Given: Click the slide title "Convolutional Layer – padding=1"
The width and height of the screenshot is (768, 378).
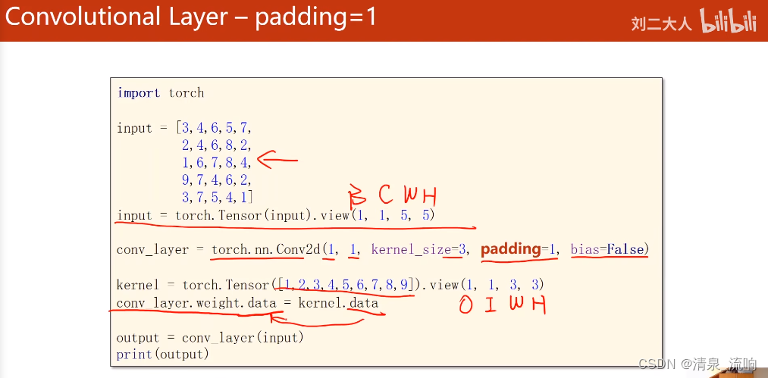Looking at the screenshot, I should (x=191, y=17).
